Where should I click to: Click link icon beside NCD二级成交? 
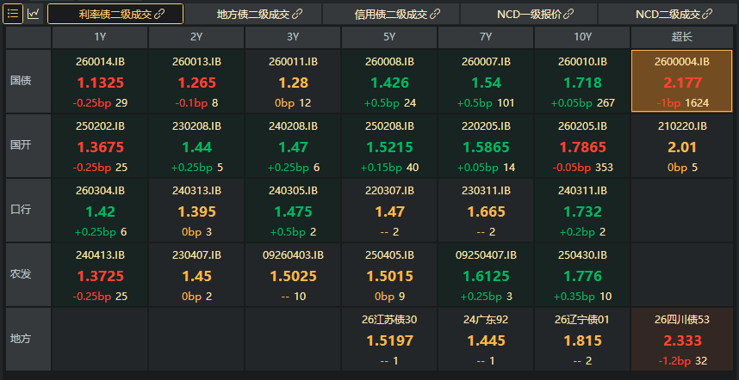707,14
